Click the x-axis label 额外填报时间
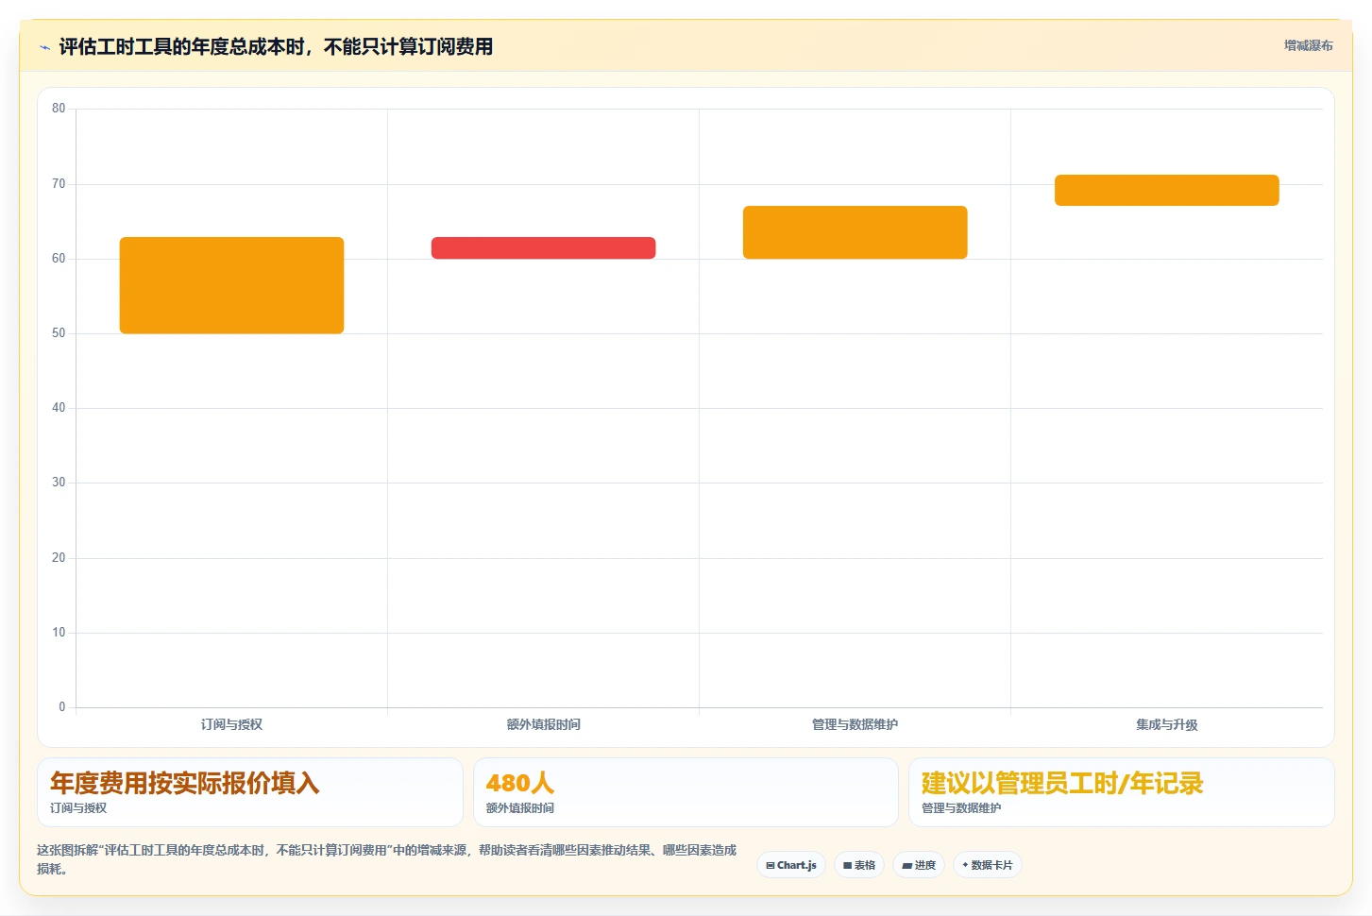The width and height of the screenshot is (1372, 916). tap(543, 724)
